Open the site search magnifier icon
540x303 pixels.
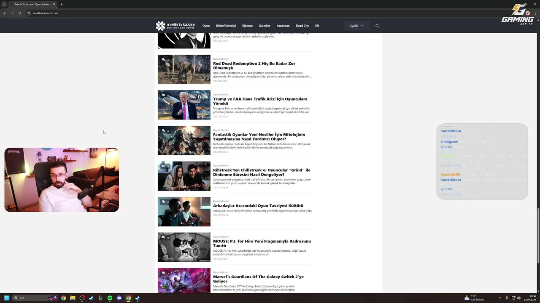(x=377, y=26)
